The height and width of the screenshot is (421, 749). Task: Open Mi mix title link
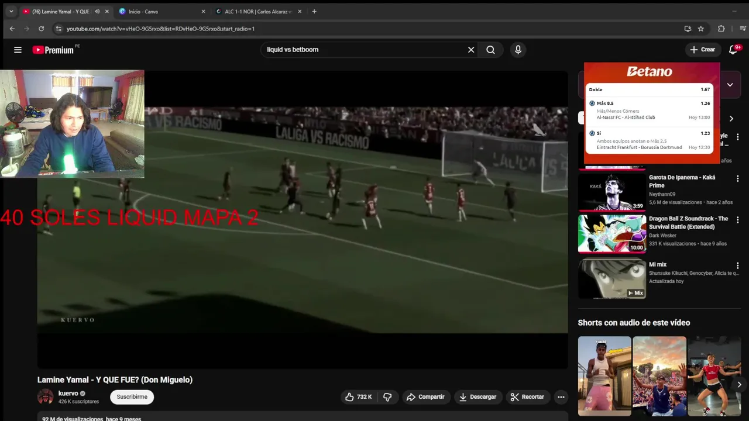pos(658,264)
